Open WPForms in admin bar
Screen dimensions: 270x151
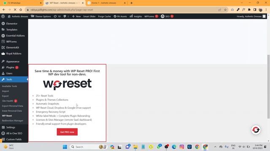(151, 16)
